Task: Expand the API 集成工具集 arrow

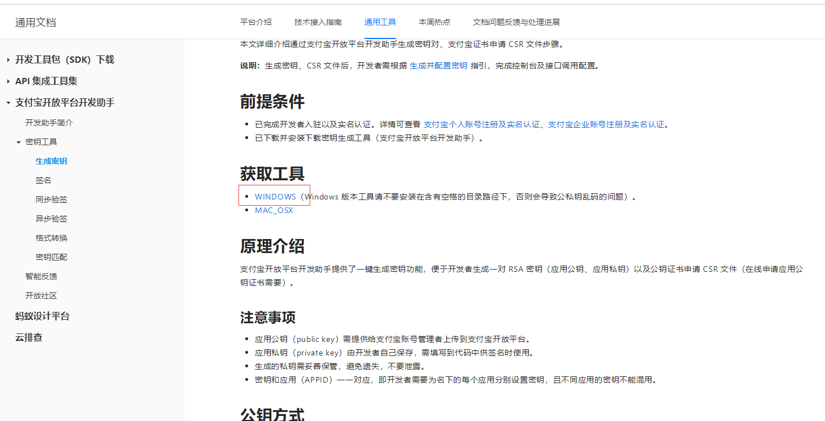Action: [x=8, y=81]
